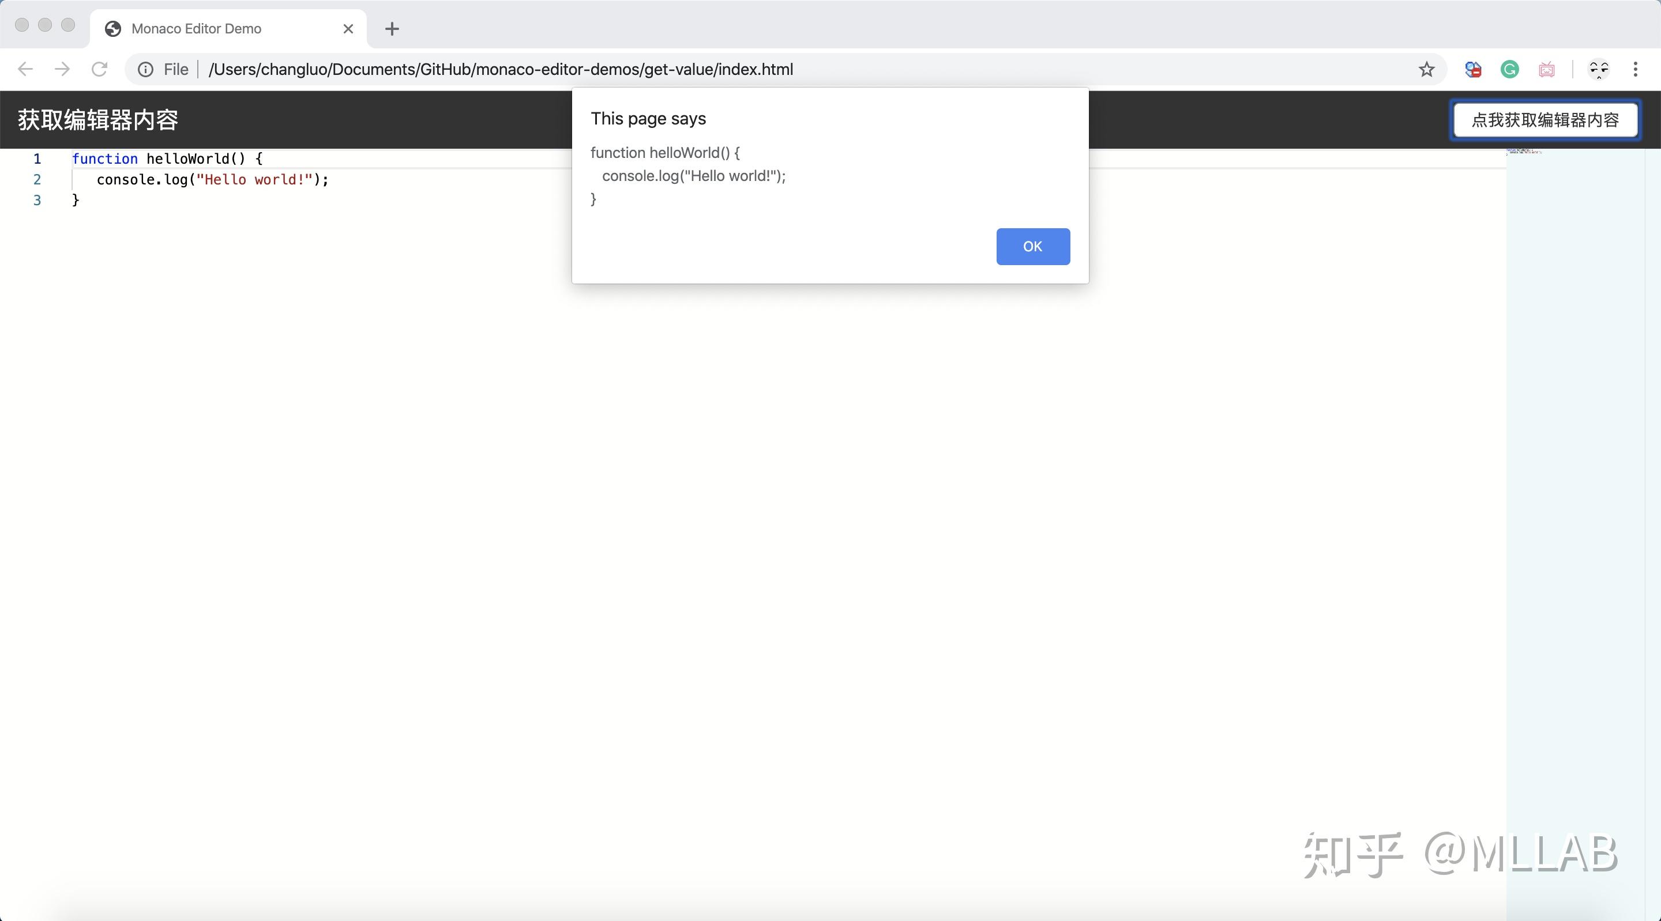The image size is (1661, 921).
Task: Click the address bar URL text
Action: click(x=501, y=69)
